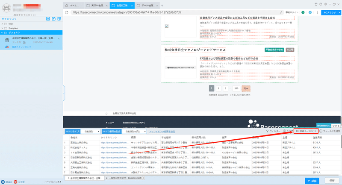Click the third task-list icon beside 全てのタスク

(x=59, y=19)
